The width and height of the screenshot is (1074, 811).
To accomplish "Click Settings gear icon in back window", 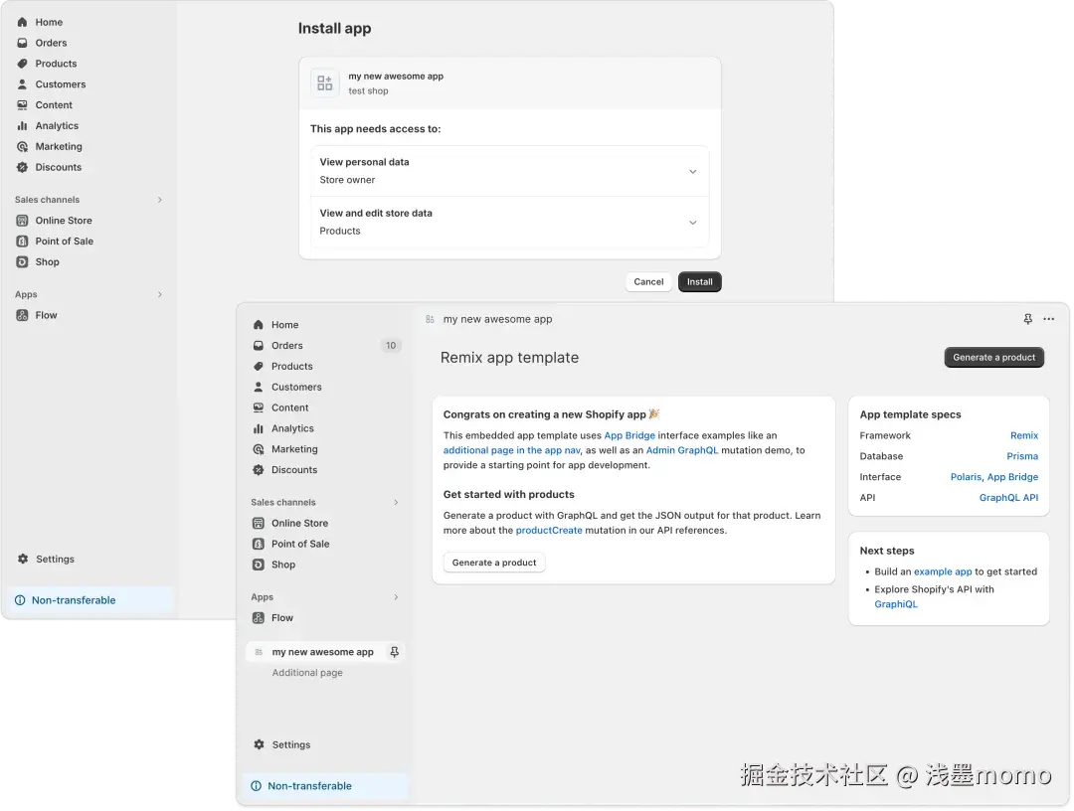I will tap(23, 560).
